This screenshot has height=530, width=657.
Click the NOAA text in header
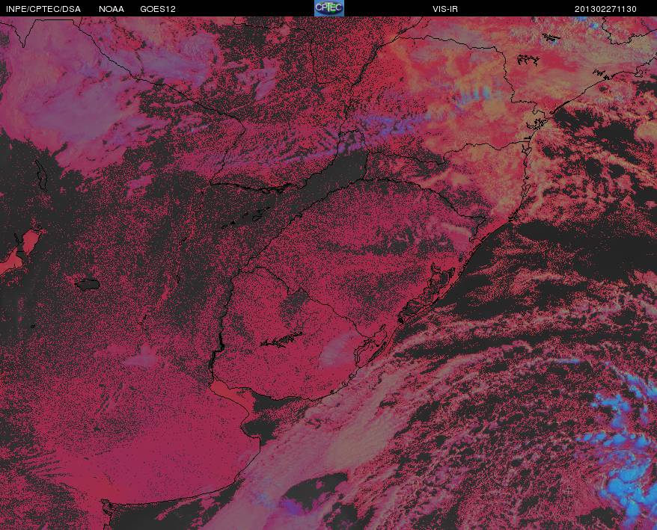point(111,9)
